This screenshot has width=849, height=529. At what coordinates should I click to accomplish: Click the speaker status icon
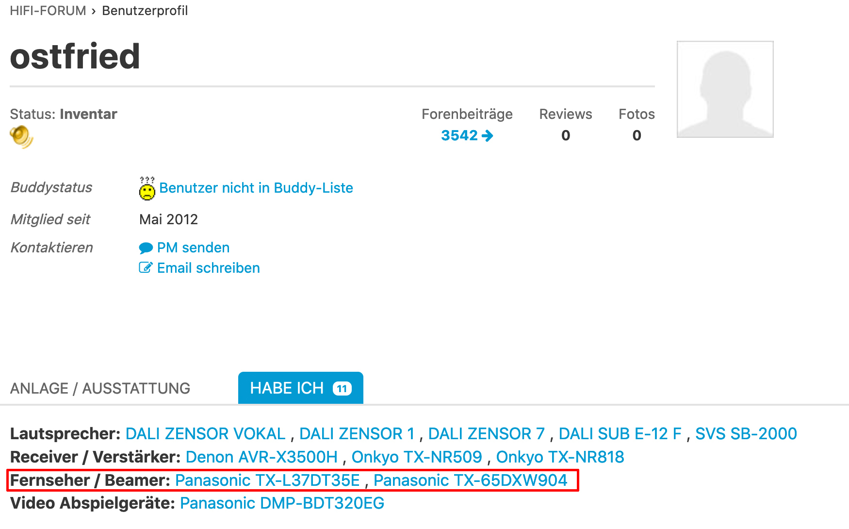[x=21, y=136]
